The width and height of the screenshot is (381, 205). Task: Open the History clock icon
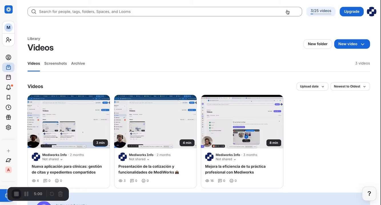[x=8, y=107]
